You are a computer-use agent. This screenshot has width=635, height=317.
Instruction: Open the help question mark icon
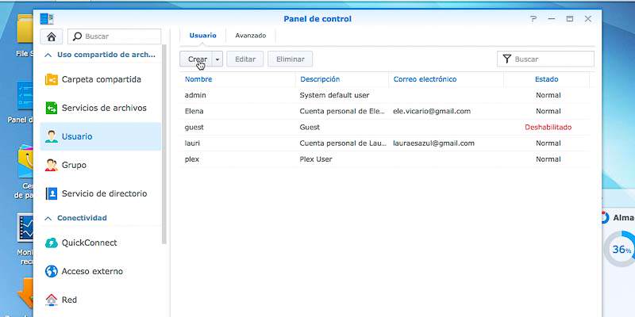533,19
